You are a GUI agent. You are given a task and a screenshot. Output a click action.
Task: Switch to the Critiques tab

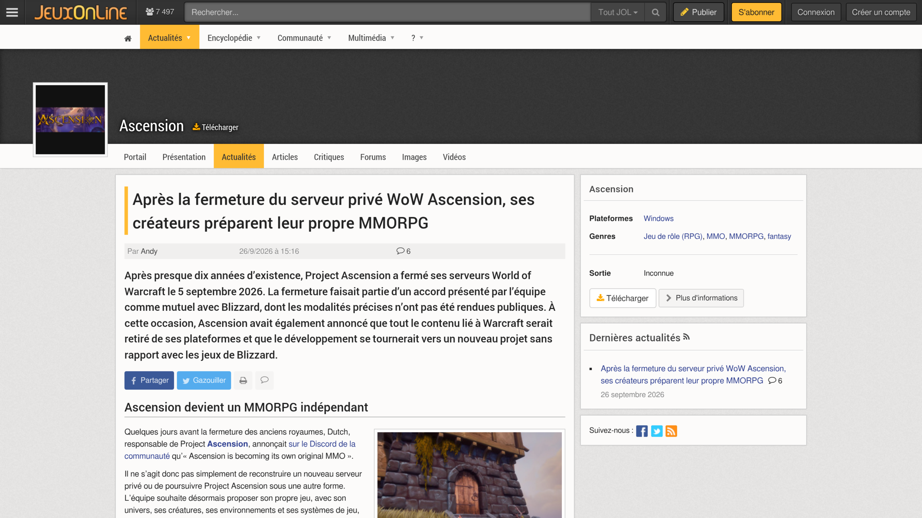[329, 157]
